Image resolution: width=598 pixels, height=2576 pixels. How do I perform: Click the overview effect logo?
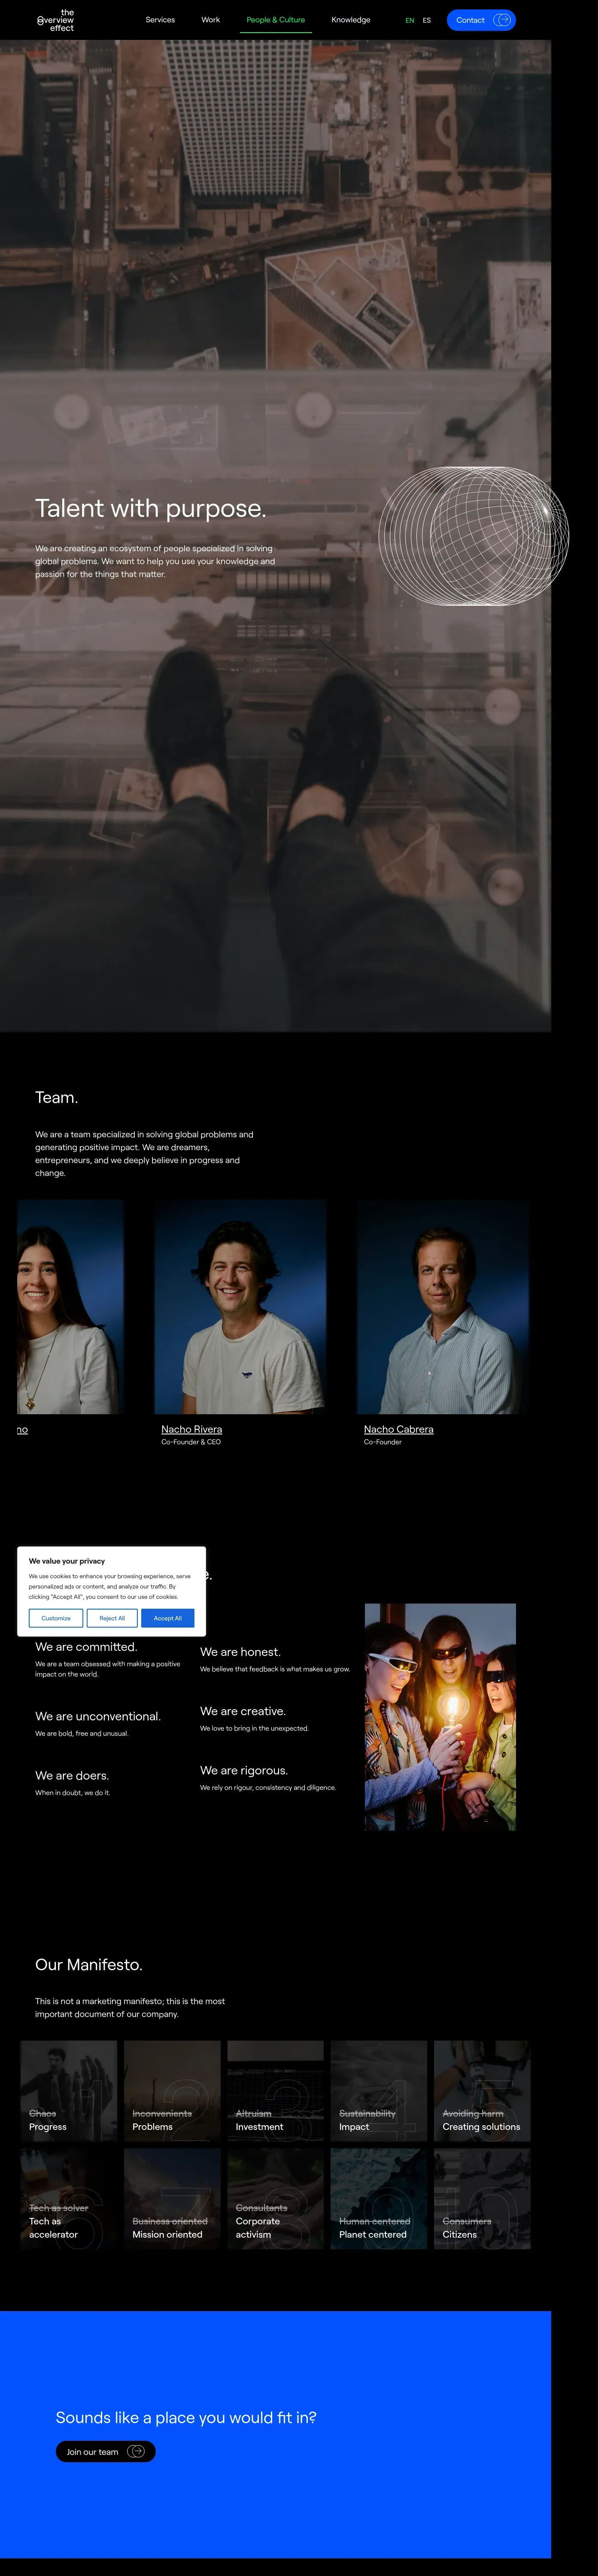pyautogui.click(x=56, y=20)
